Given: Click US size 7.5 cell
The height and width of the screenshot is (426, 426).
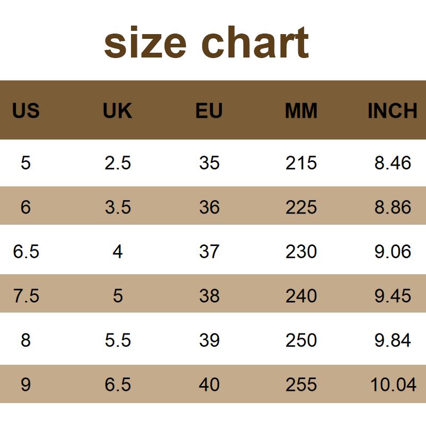Looking at the screenshot, I should [x=26, y=296].
